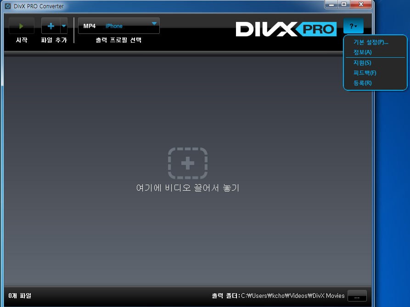Click the '파일 추가' label
This screenshot has width=410, height=307.
point(54,40)
